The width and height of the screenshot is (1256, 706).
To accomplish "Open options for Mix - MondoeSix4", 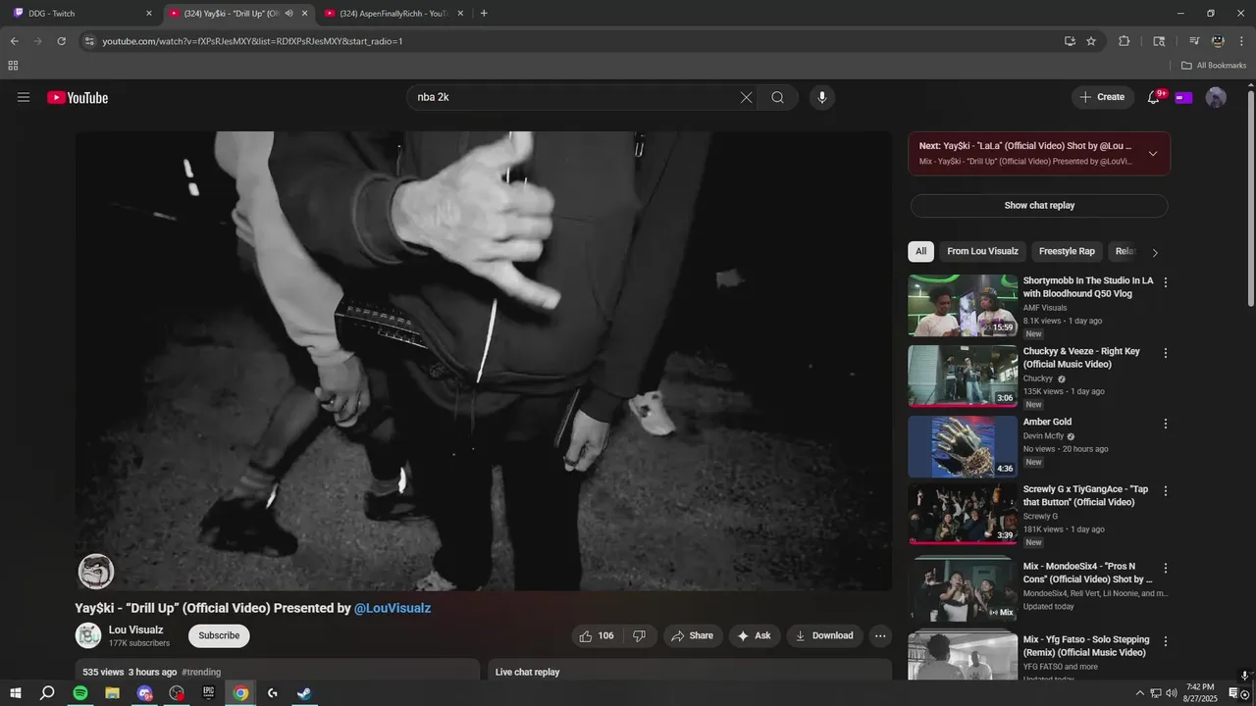I will tap(1166, 568).
